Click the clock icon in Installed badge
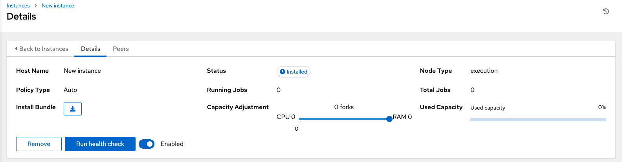 click(x=283, y=72)
